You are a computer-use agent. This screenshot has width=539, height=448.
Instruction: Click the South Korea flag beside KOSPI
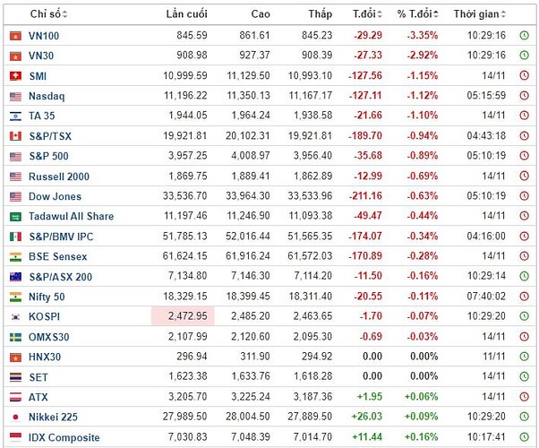pos(14,317)
